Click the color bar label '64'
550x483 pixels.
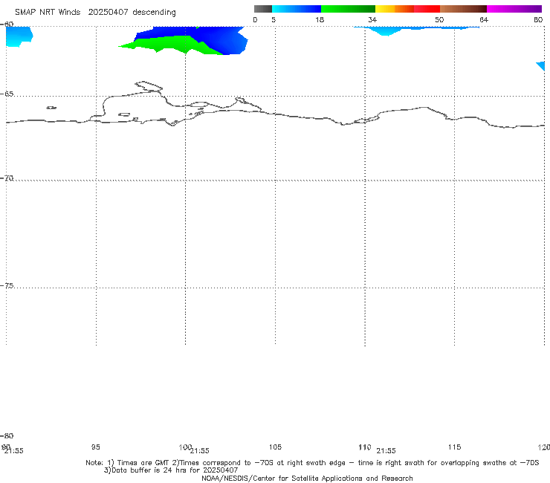click(484, 19)
